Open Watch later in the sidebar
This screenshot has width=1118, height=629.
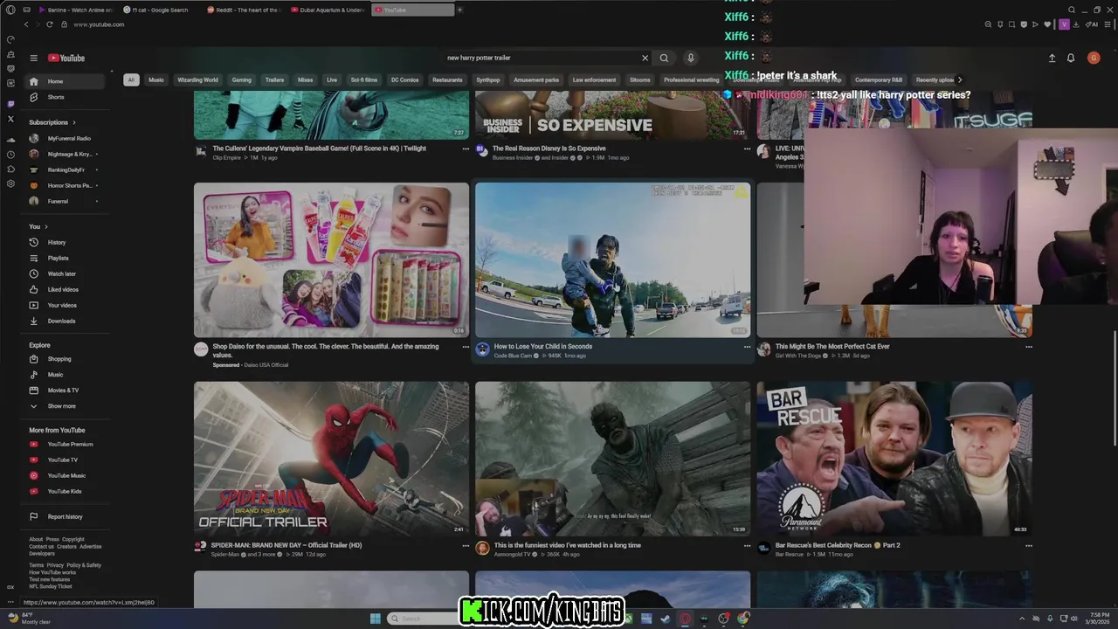point(65,273)
